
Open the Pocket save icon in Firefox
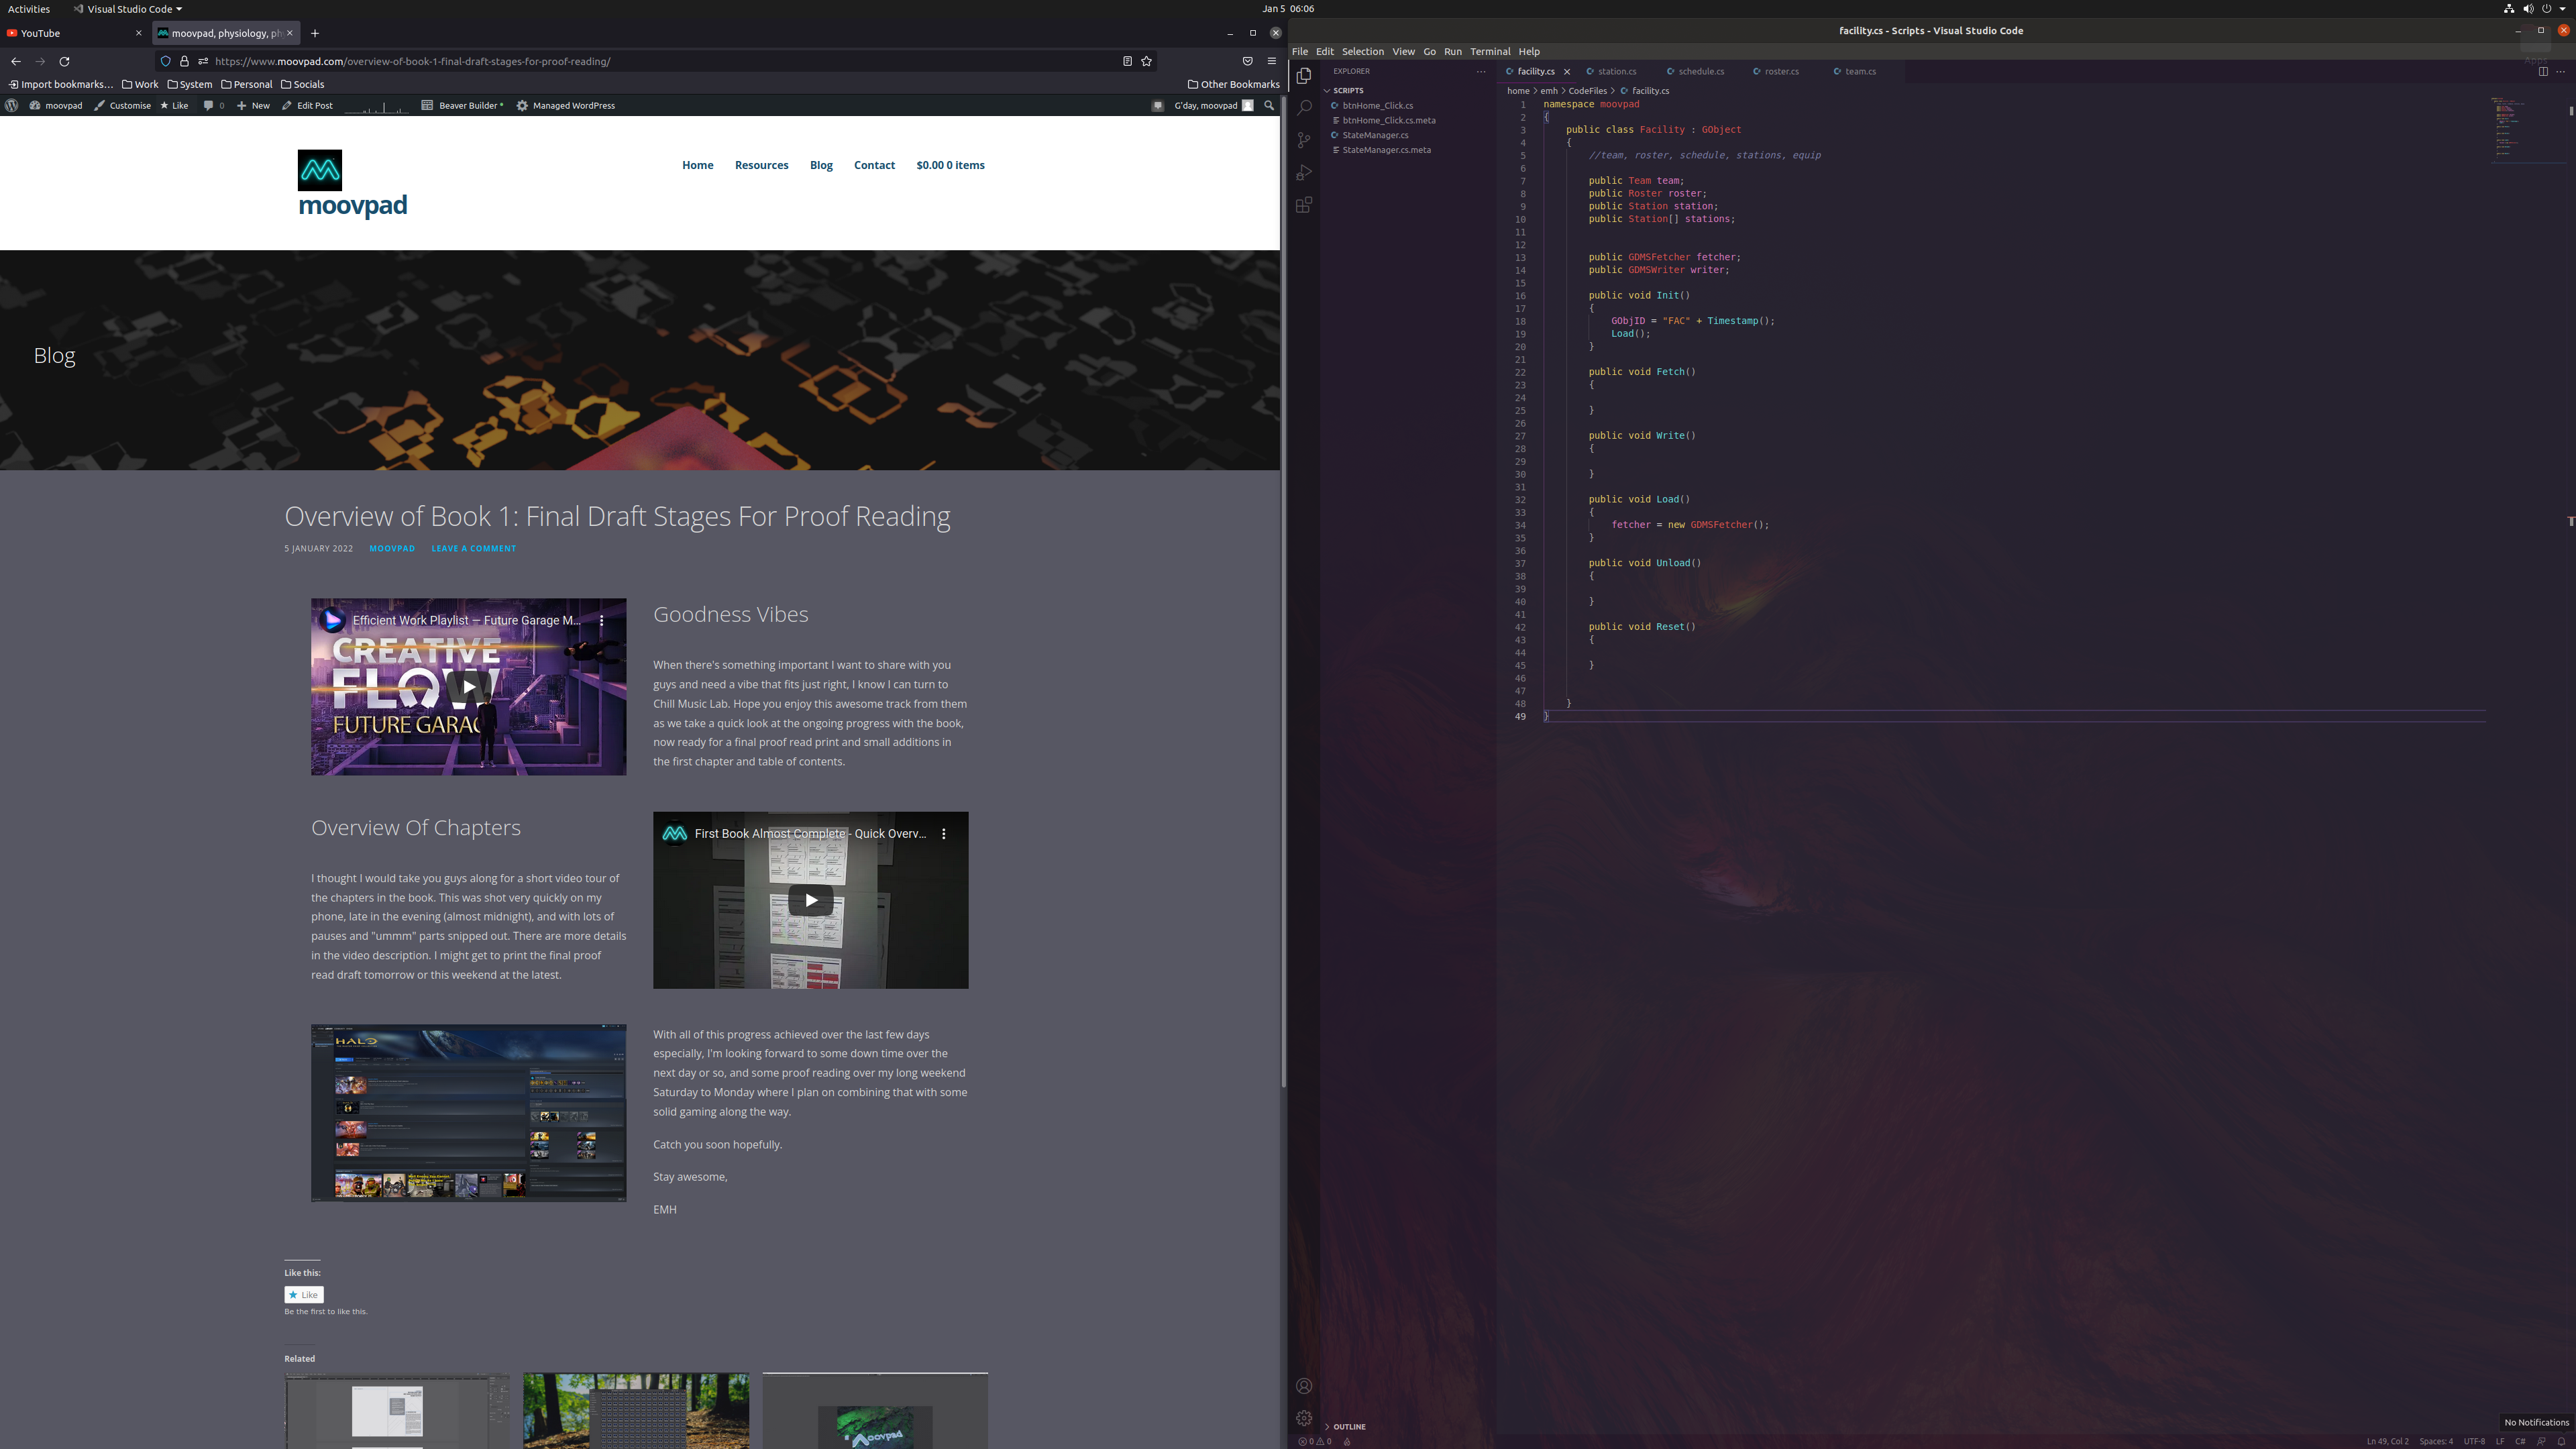coord(1247,61)
